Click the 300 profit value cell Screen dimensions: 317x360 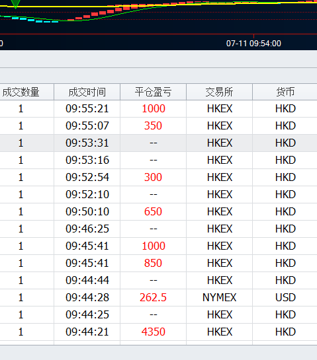coord(154,177)
